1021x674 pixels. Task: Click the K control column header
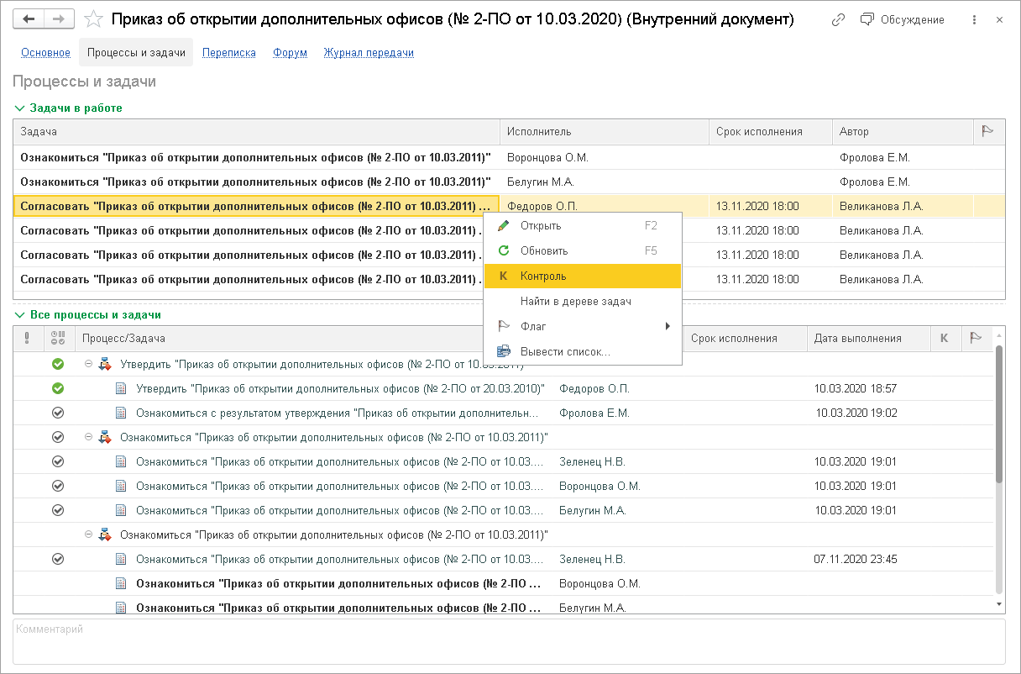[944, 338]
